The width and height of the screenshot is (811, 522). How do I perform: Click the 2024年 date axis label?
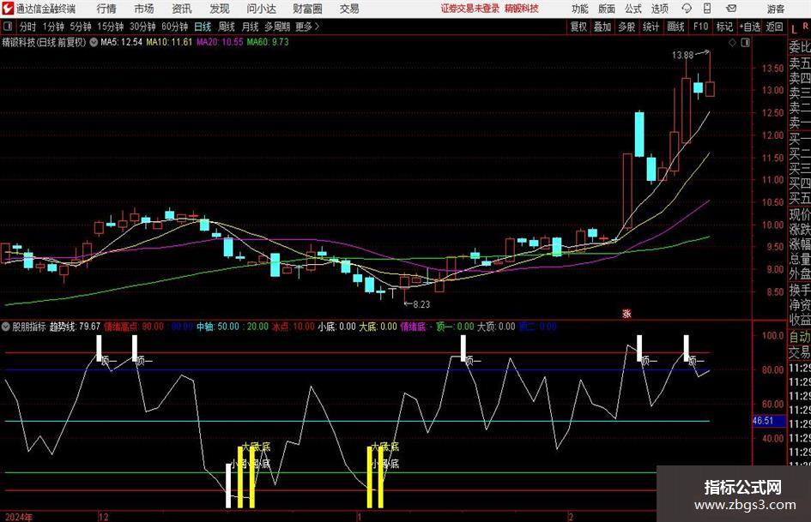click(19, 517)
